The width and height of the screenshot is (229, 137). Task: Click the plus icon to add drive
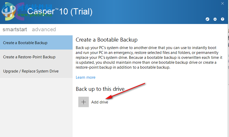coord(84,102)
